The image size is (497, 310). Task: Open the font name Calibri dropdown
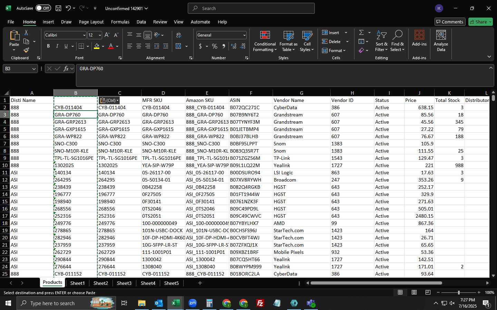[84, 35]
